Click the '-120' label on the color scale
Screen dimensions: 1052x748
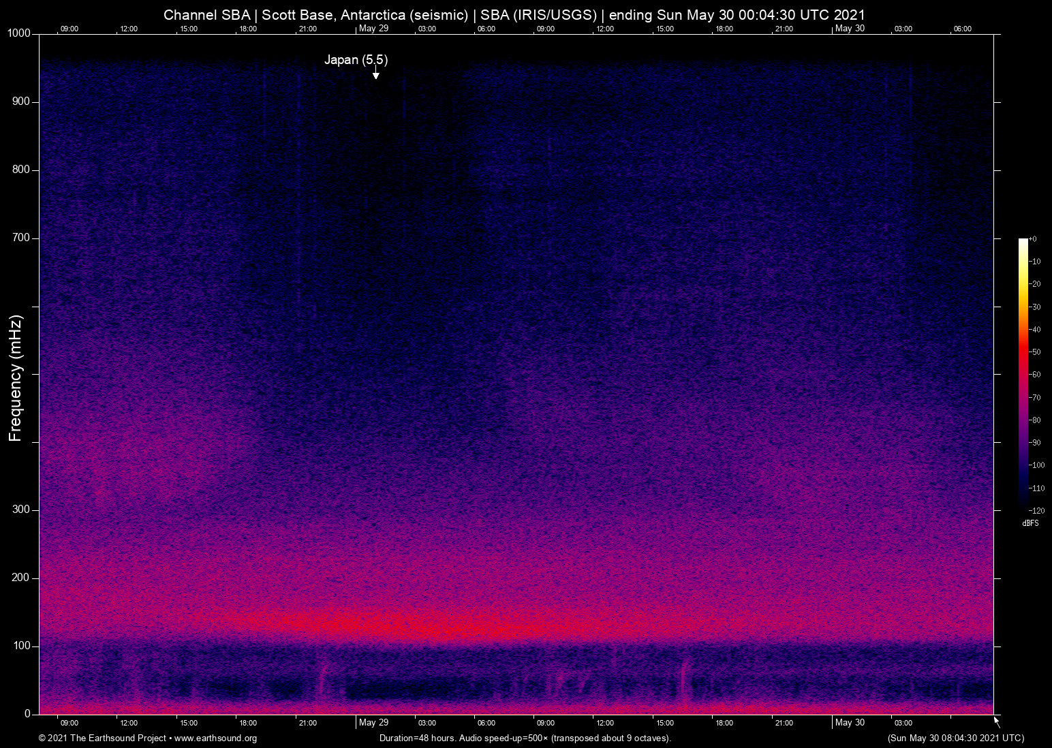click(x=1037, y=511)
